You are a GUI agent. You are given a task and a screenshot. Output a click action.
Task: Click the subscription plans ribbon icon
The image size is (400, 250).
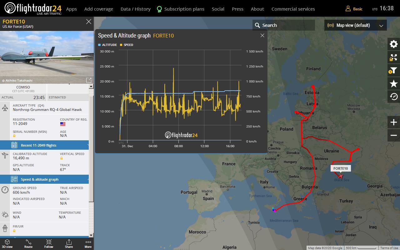159,9
